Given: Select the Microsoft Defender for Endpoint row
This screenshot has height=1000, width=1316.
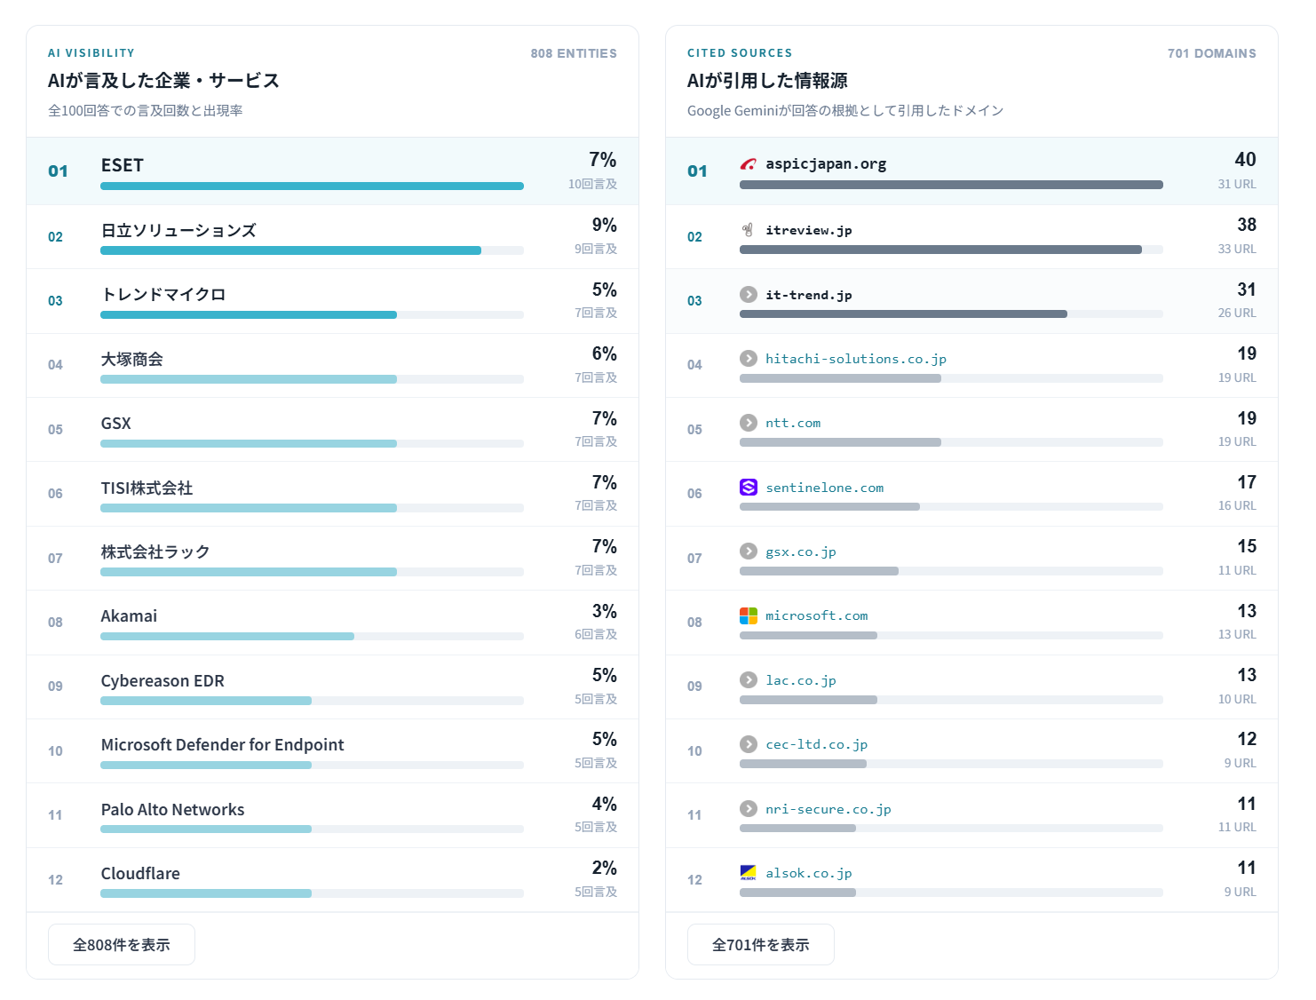Looking at the screenshot, I should click(332, 751).
